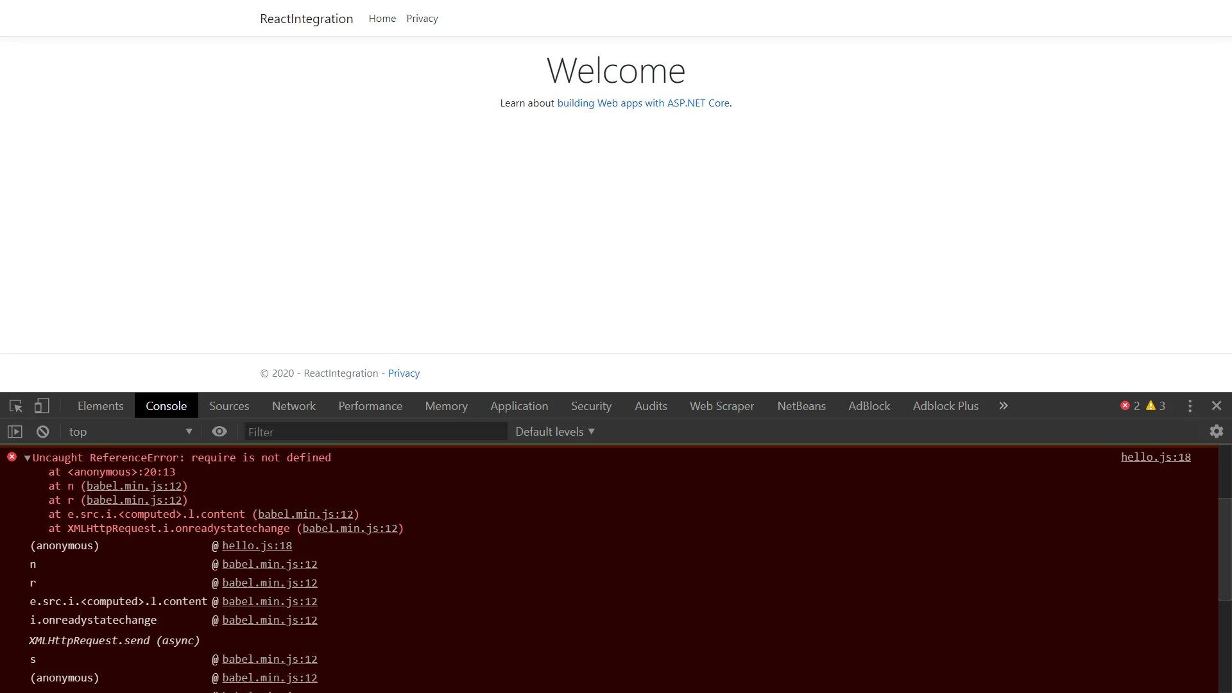1232x693 pixels.
Task: Toggle the device toolbar icon
Action: click(42, 406)
